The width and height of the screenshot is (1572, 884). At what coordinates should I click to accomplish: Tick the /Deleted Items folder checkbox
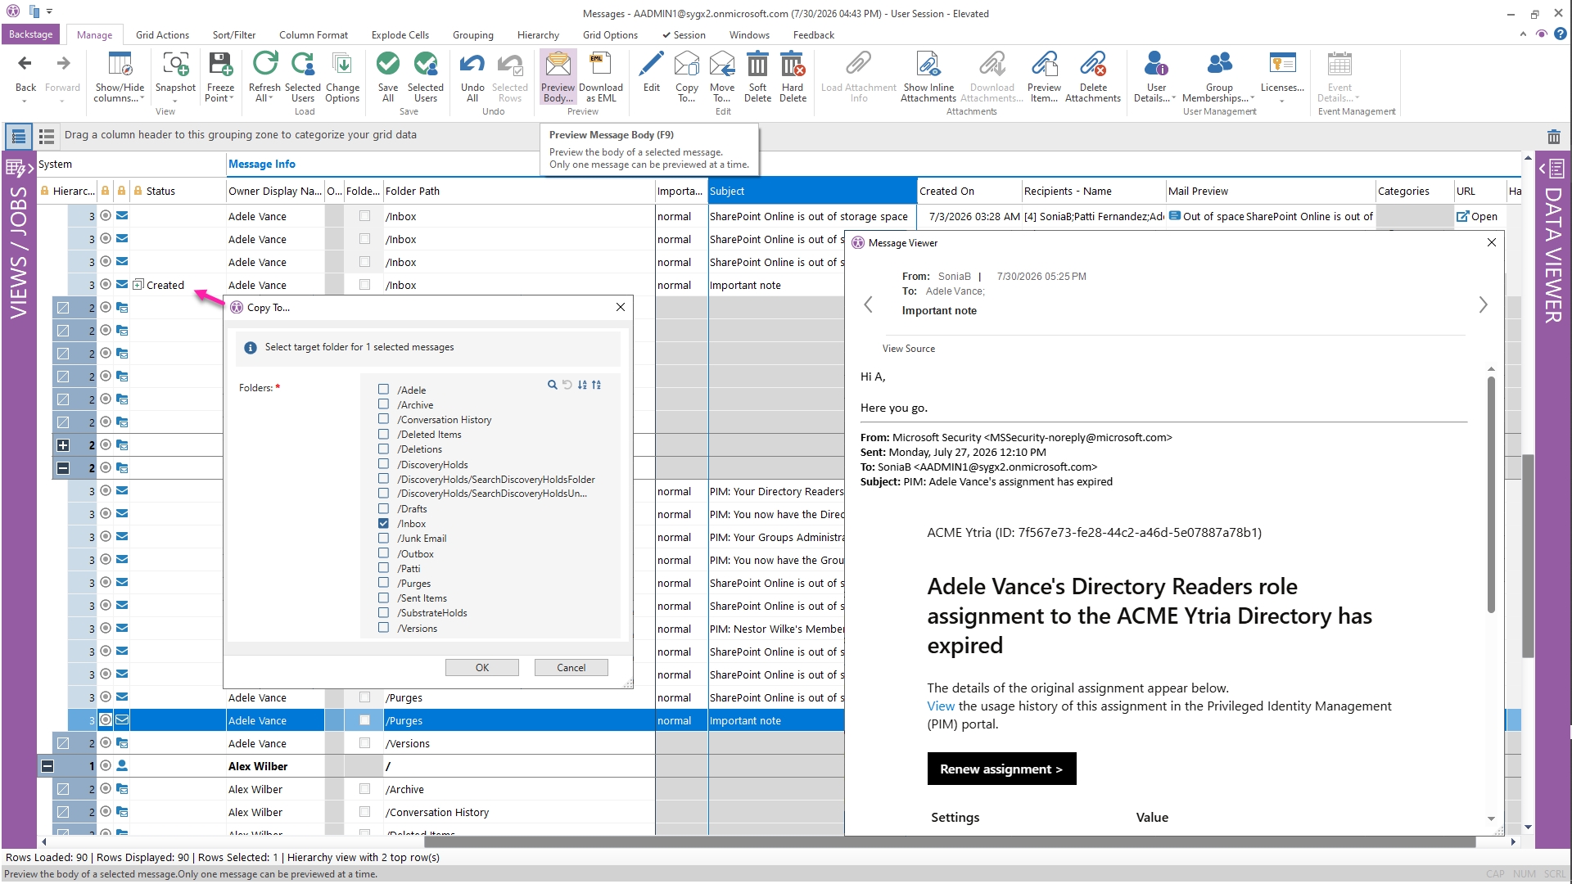(383, 434)
